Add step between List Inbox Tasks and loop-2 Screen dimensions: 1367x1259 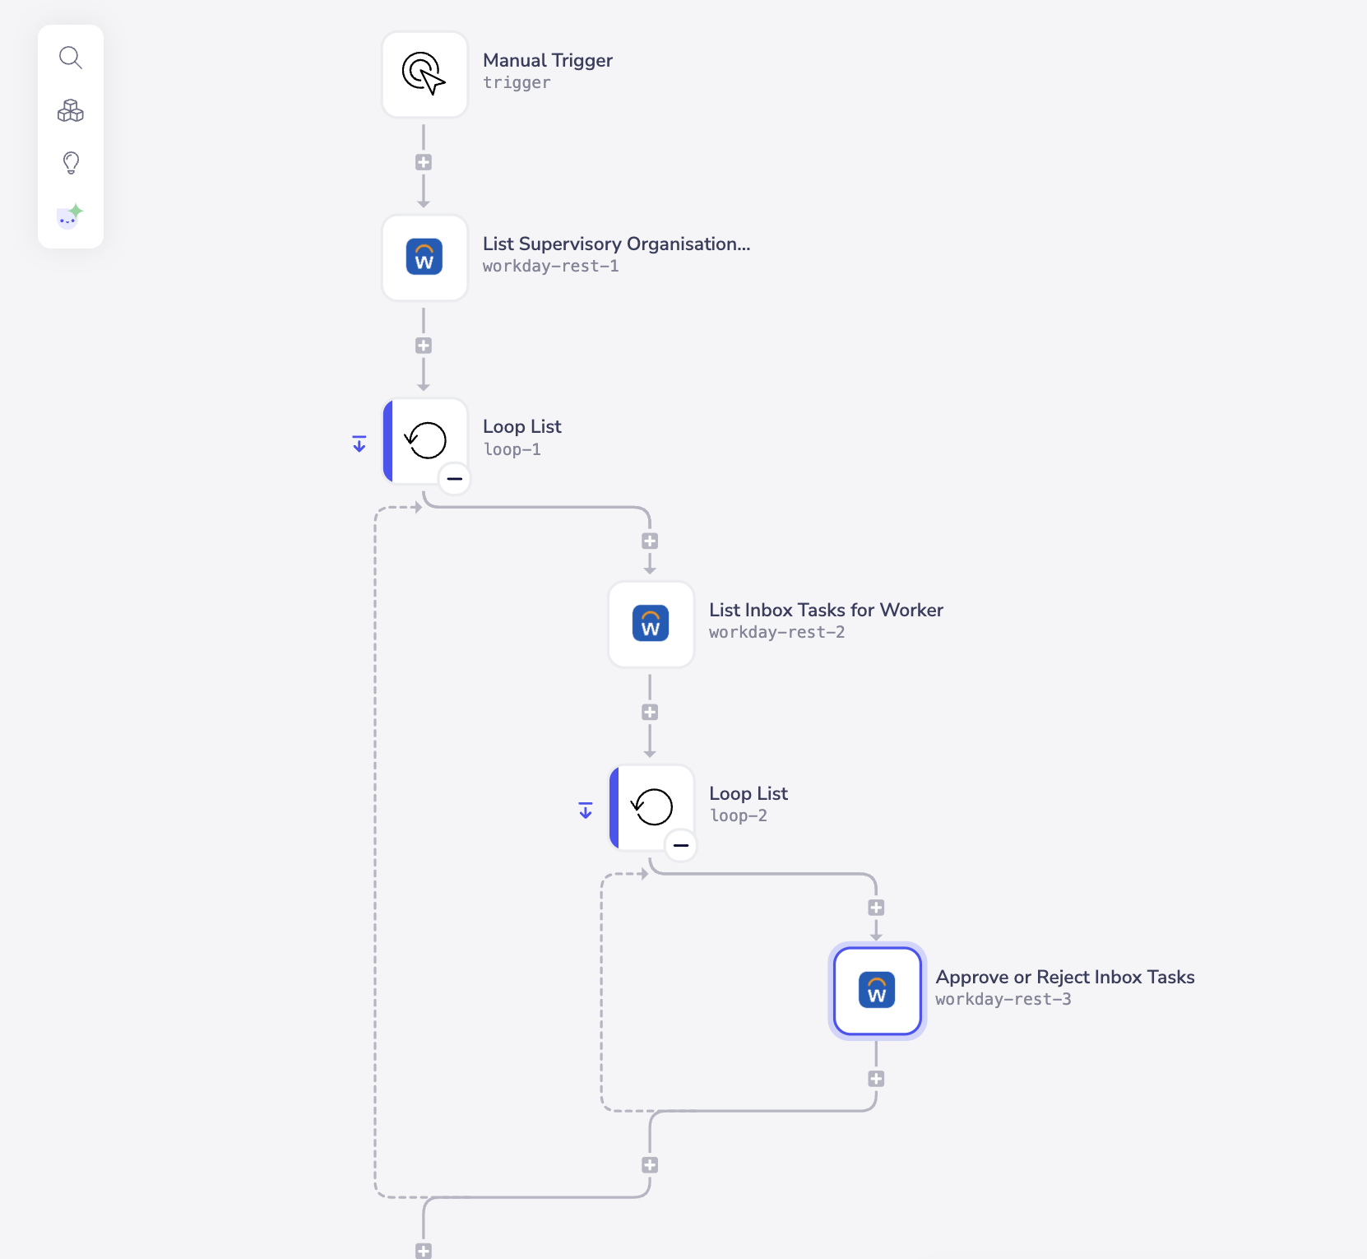[650, 712]
